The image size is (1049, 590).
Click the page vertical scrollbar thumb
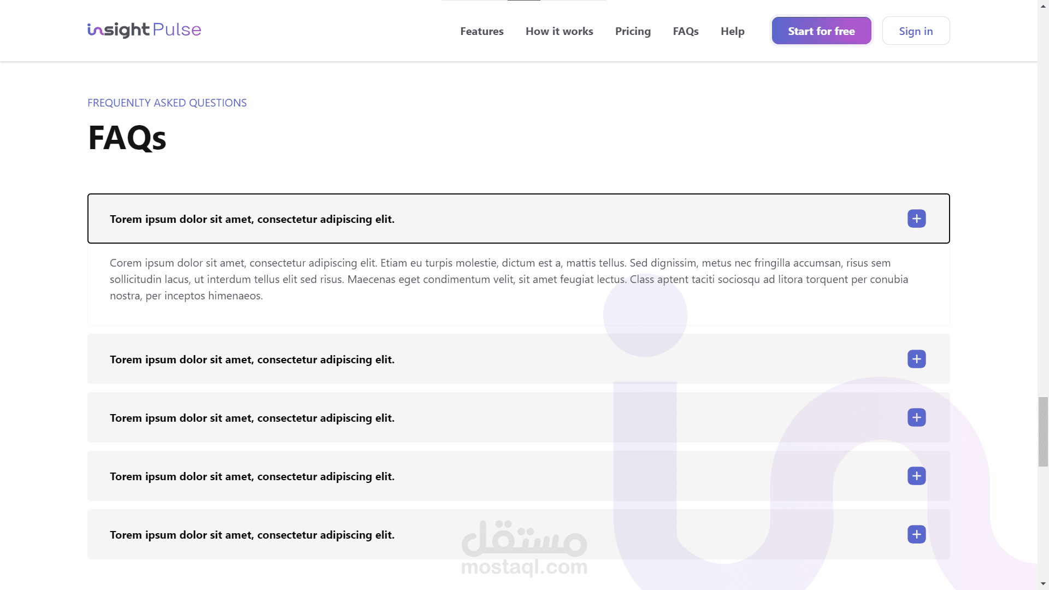point(1043,432)
